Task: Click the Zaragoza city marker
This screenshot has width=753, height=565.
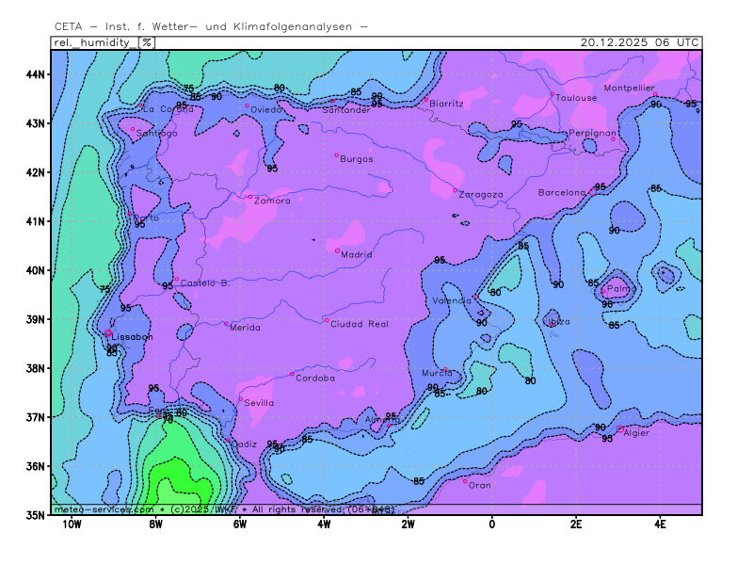Action: pyautogui.click(x=455, y=190)
